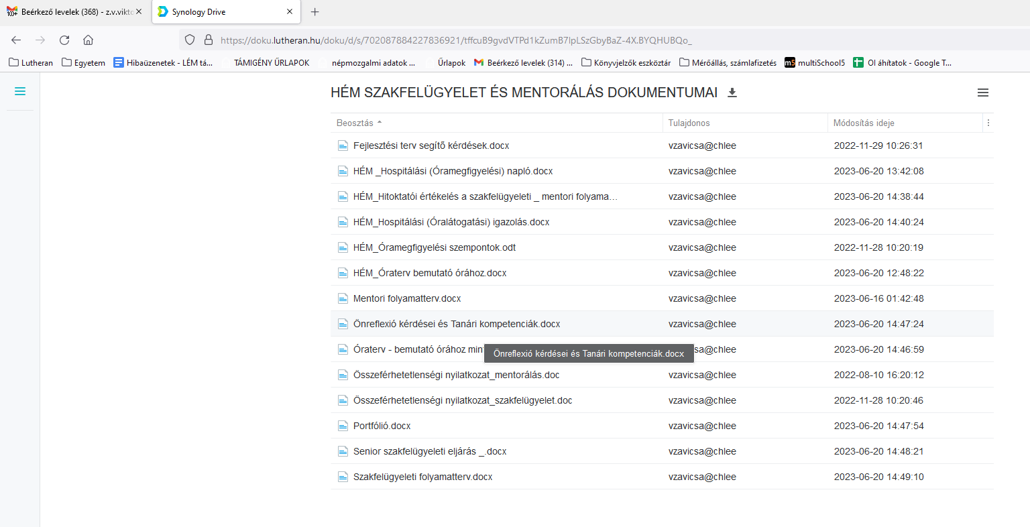Click file icon of Mentori folyamatterv.docx

point(343,298)
